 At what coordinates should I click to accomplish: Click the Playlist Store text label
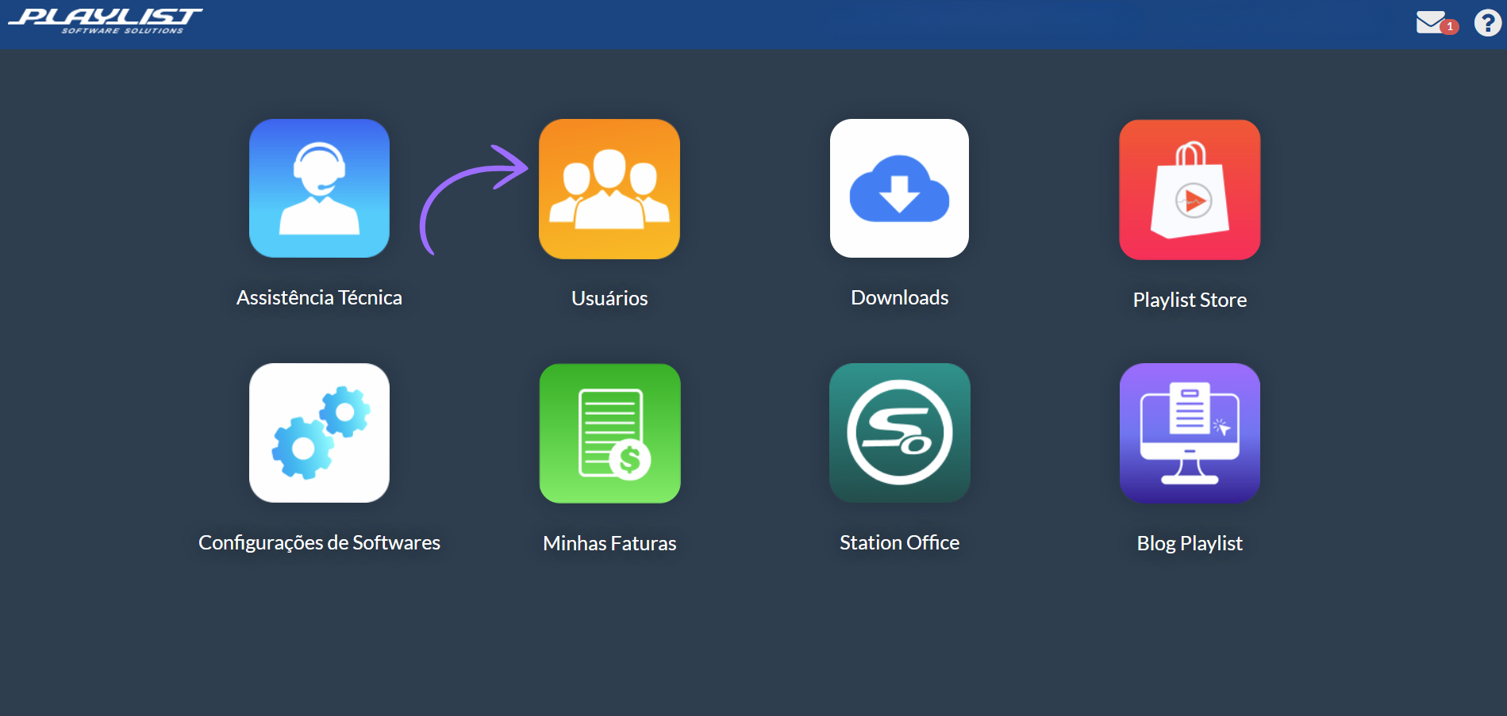tap(1190, 300)
